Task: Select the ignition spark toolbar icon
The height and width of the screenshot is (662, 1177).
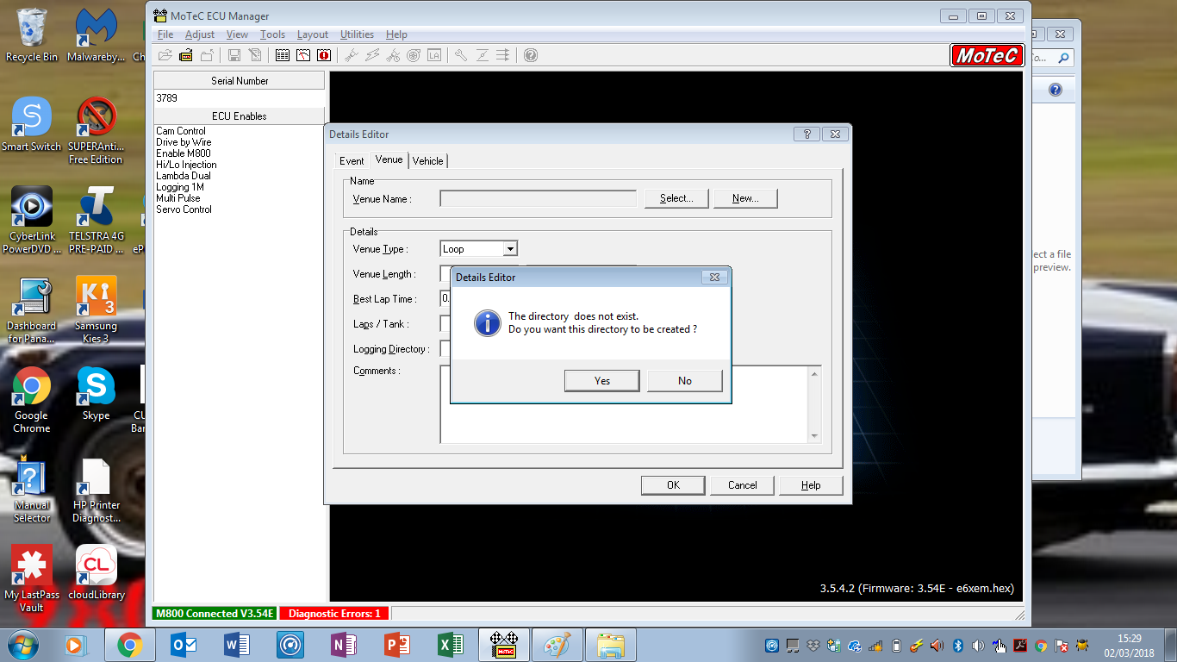Action: [x=372, y=55]
